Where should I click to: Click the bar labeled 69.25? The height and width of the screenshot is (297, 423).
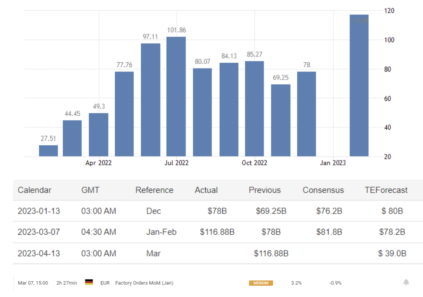pos(281,120)
